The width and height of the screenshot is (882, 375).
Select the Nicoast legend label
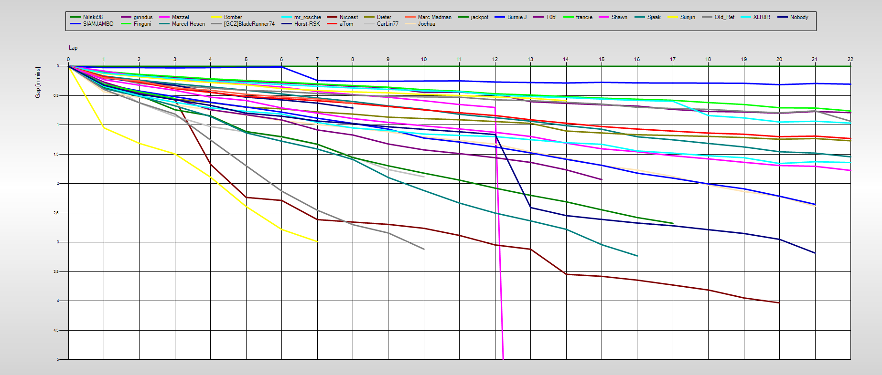click(348, 17)
